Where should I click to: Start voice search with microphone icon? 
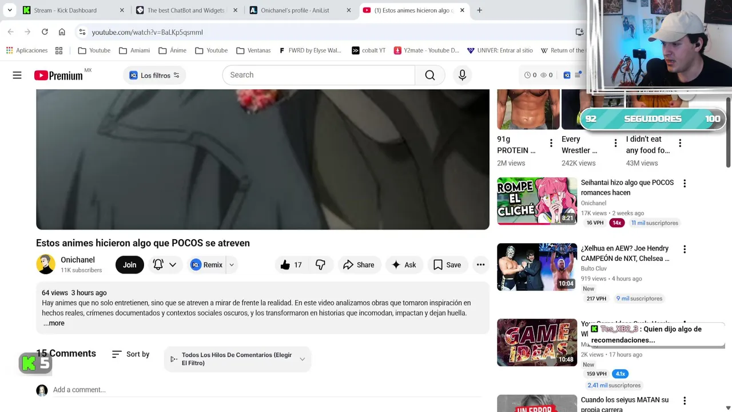(x=462, y=75)
